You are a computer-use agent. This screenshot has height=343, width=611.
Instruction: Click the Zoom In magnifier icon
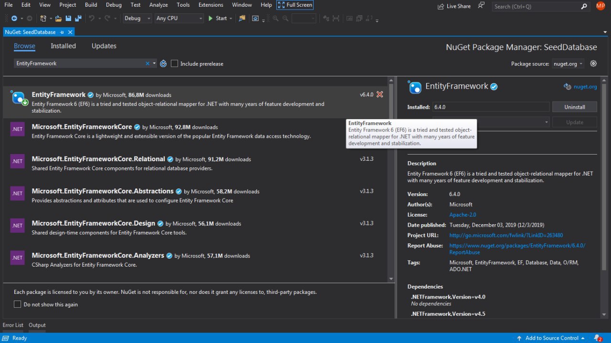[x=275, y=18]
